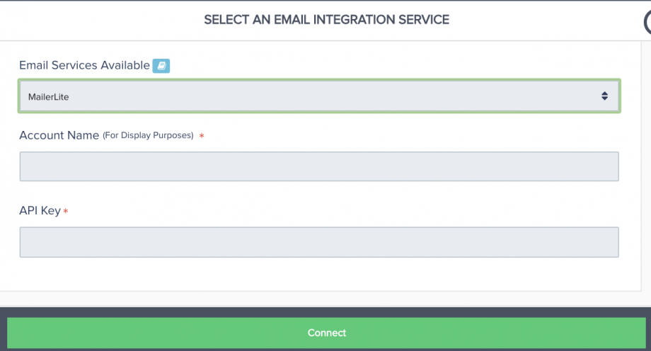Select the MailerLite value text in the combo box

click(x=48, y=96)
